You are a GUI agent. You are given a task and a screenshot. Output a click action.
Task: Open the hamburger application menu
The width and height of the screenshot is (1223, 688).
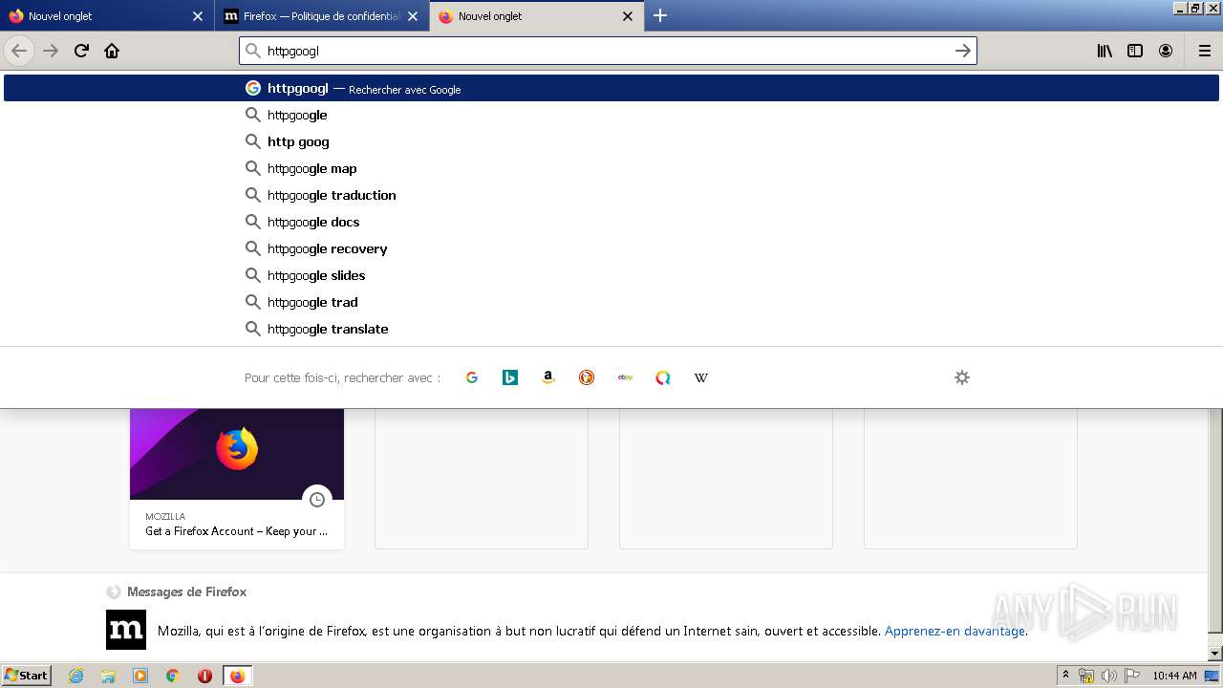point(1205,51)
